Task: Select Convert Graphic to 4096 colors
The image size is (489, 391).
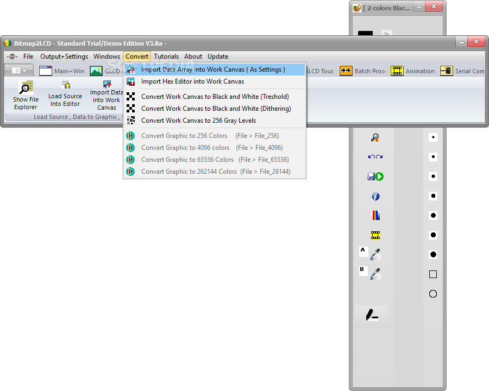Action: pos(215,148)
